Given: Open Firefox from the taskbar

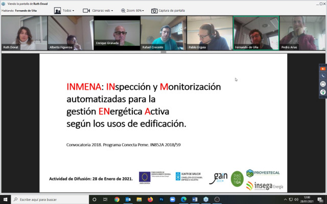Looking at the screenshot, I should (x=150, y=199).
